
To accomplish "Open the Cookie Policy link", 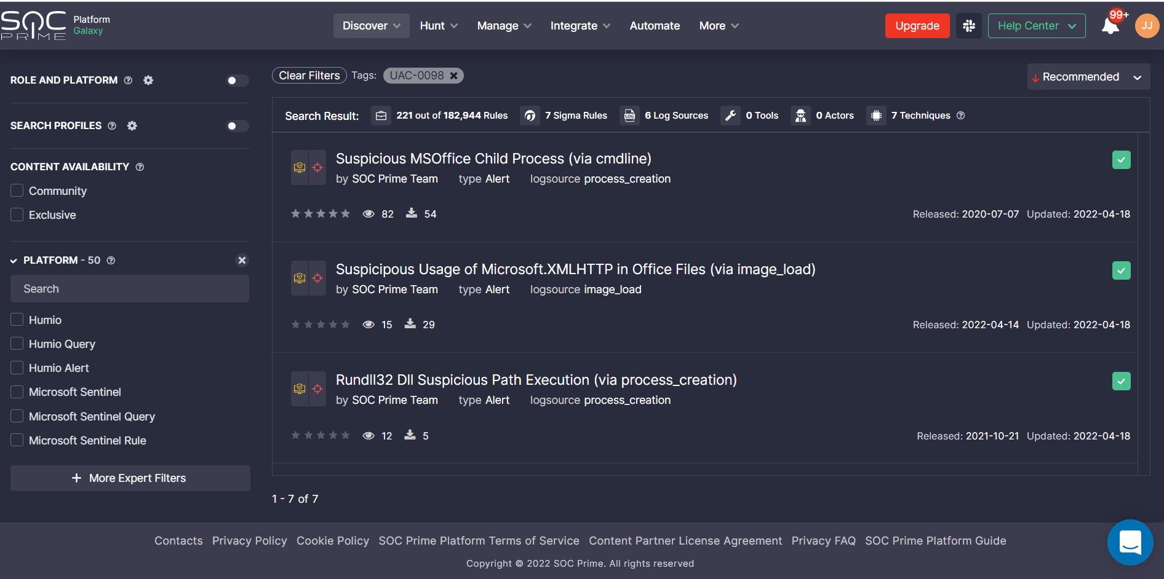I will pyautogui.click(x=333, y=541).
